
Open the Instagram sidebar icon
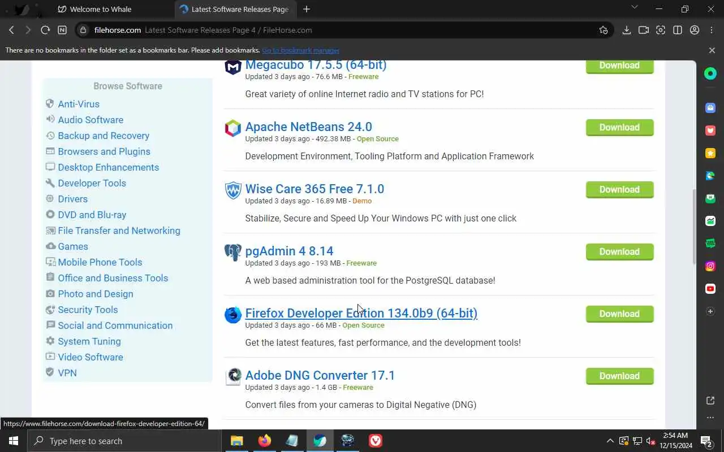[x=710, y=266]
